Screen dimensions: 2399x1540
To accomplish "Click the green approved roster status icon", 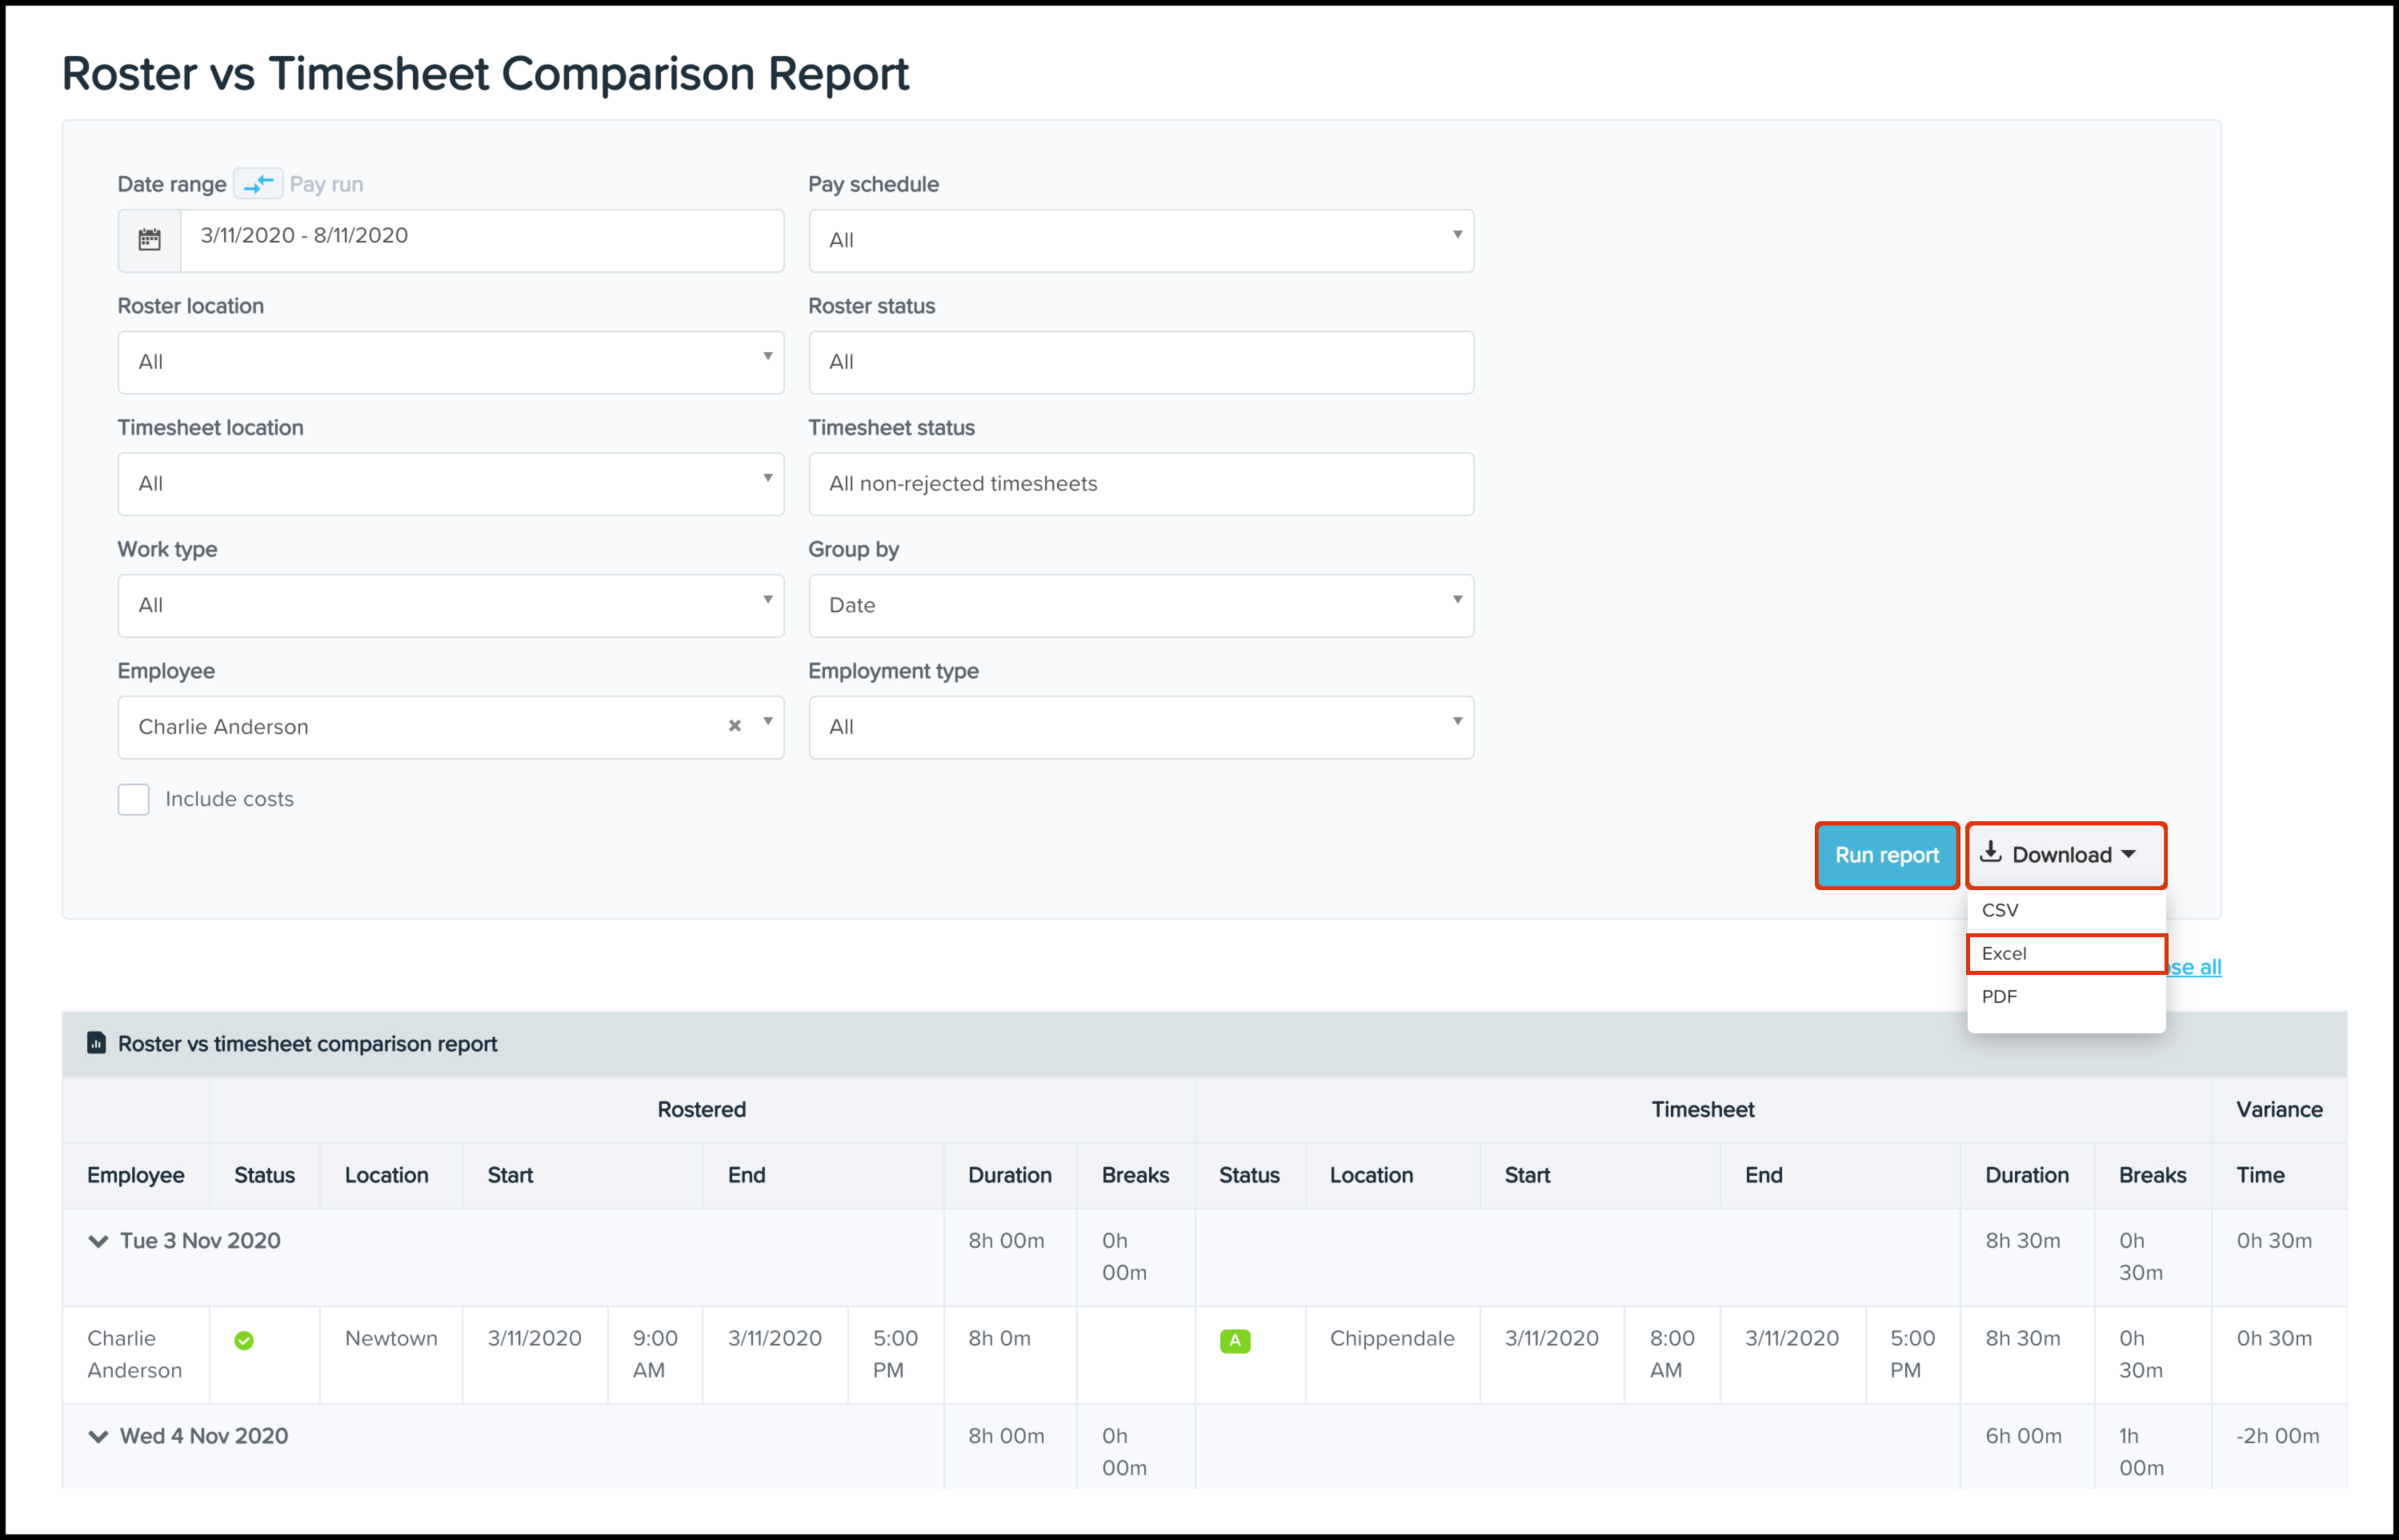I will [x=244, y=1341].
